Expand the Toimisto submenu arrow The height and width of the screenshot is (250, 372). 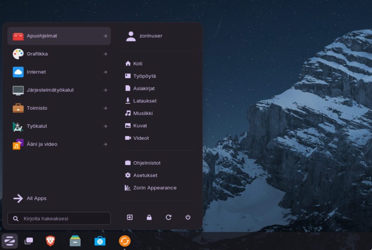pos(105,108)
